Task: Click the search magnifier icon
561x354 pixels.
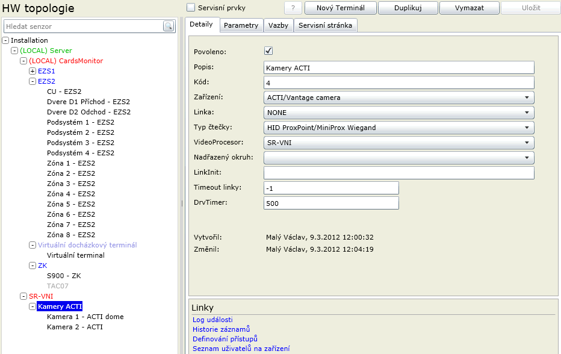Action: tap(169, 26)
